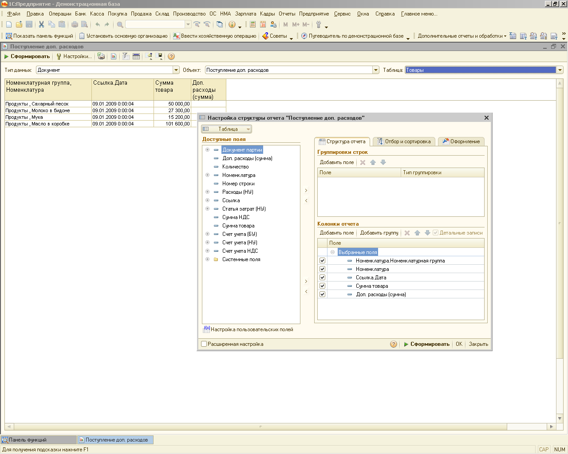Image resolution: width=568 pixels, height=454 pixels.
Task: Uncheck the Номенклатура column checkbox
Action: (x=323, y=269)
